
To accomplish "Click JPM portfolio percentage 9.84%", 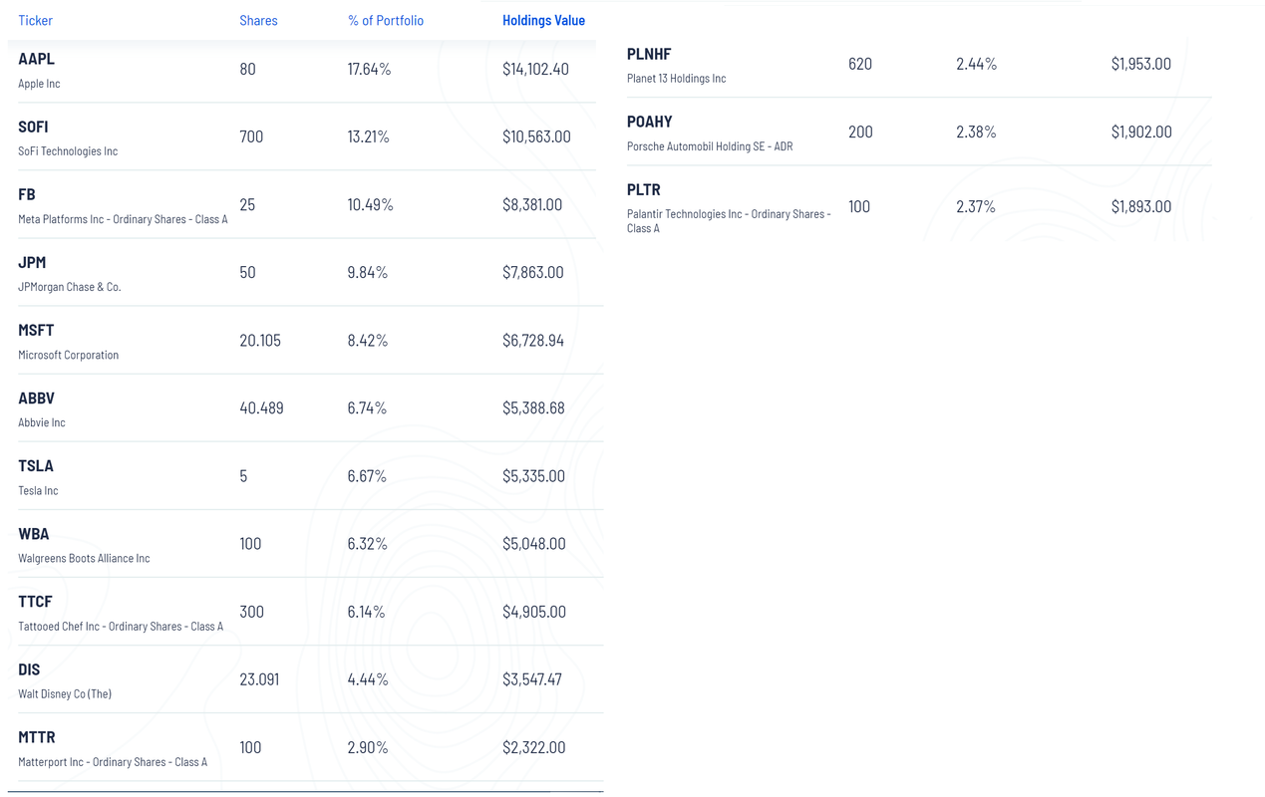I will coord(367,272).
